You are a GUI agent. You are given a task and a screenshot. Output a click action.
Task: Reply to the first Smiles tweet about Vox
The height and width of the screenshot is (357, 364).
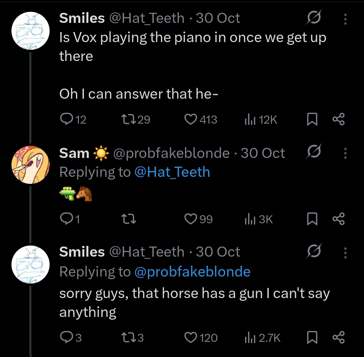[x=65, y=119]
